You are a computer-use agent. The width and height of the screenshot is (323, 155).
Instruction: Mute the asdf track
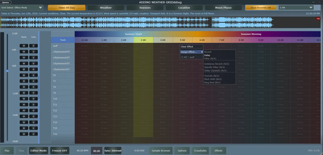point(24,46)
